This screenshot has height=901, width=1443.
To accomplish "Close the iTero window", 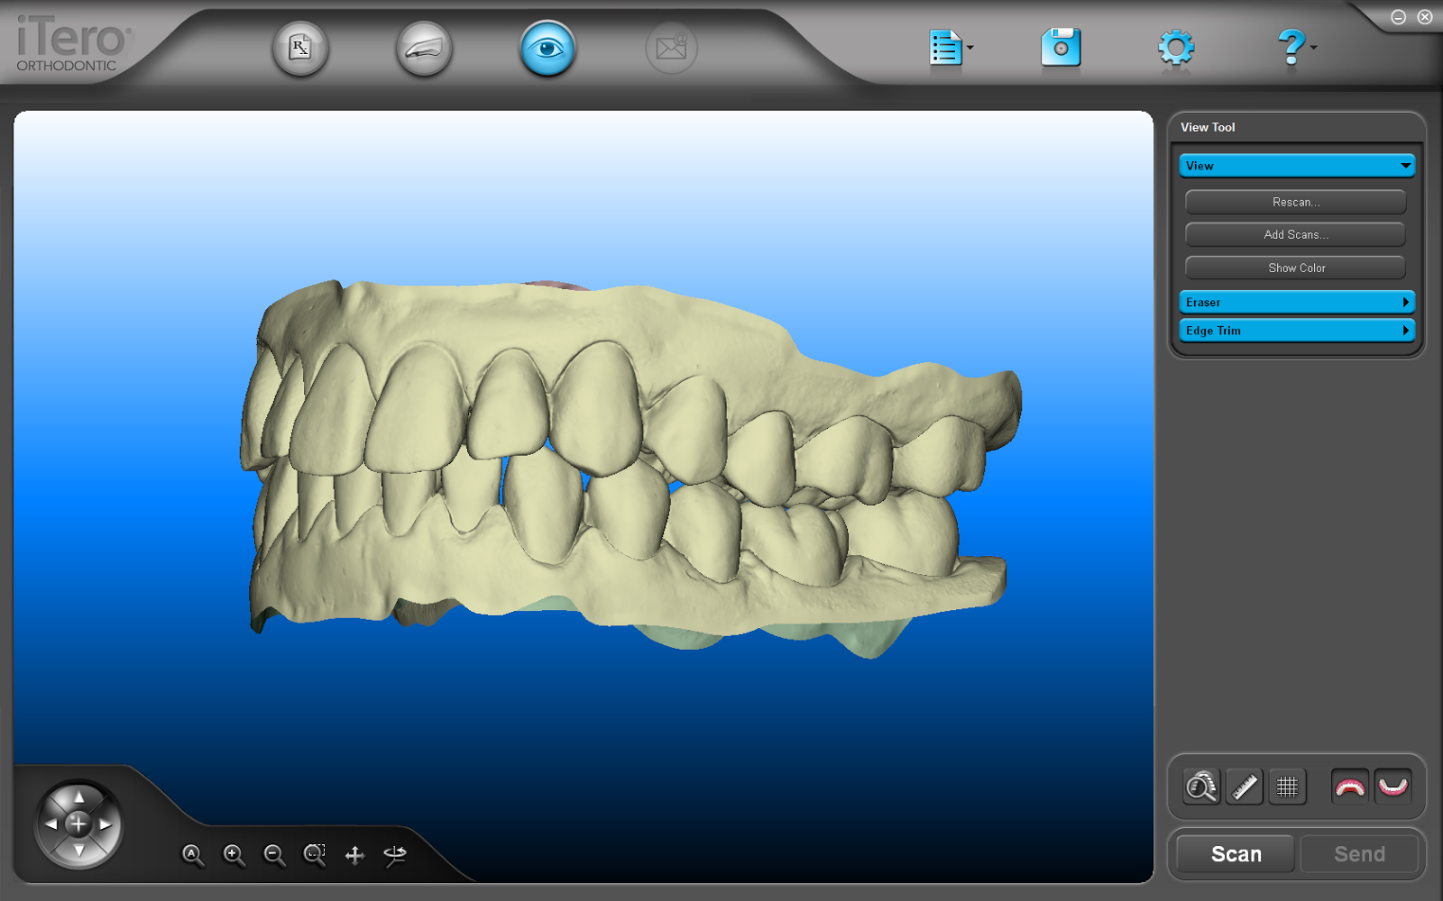I will coord(1425,17).
